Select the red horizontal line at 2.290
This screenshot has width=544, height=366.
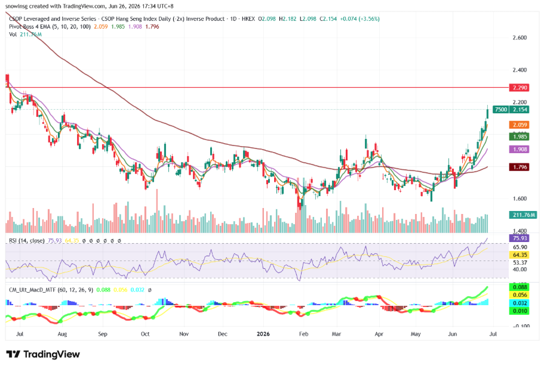click(257, 88)
